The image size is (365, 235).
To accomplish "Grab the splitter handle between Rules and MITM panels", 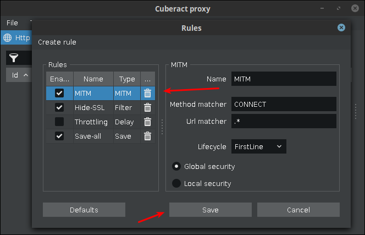I will click(x=162, y=127).
